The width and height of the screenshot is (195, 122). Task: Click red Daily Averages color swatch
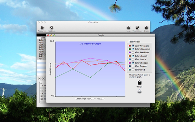coord(130,46)
